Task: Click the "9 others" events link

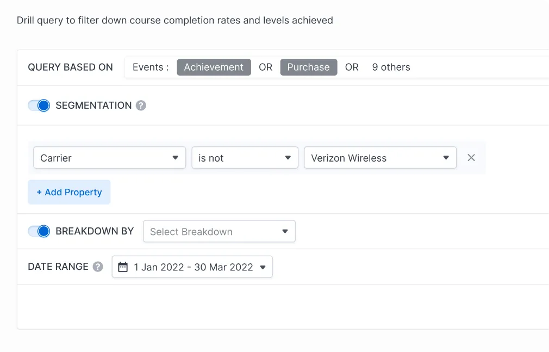Action: click(x=391, y=67)
